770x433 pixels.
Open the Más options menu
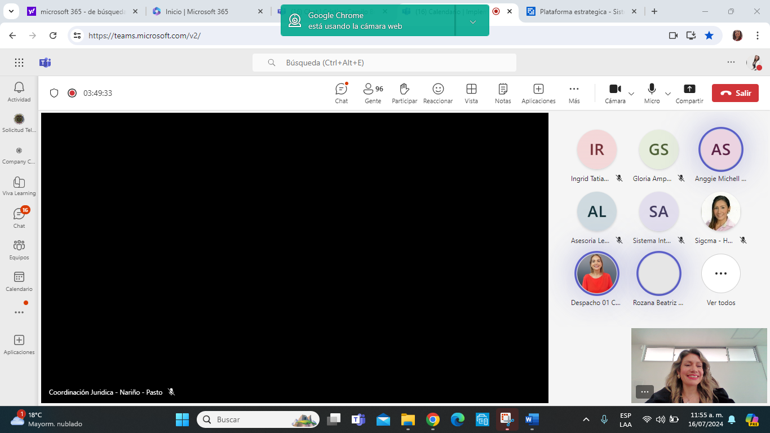(574, 93)
